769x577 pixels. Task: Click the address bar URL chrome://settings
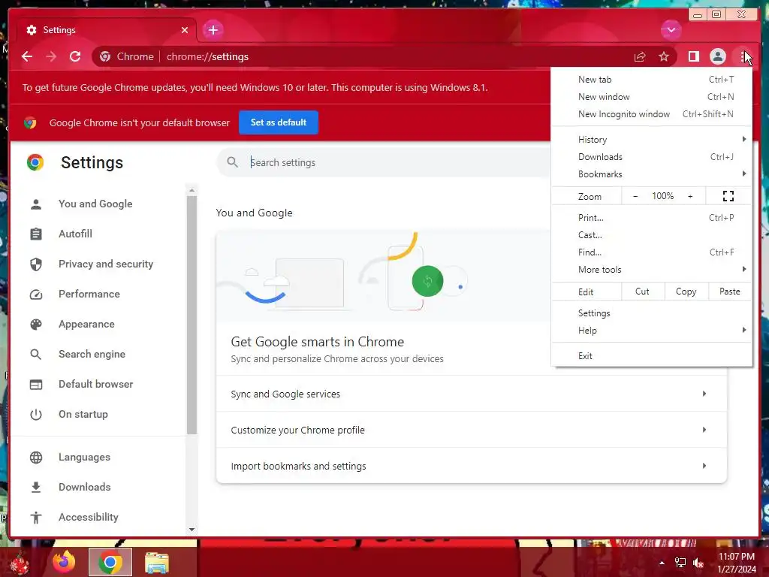pos(207,57)
